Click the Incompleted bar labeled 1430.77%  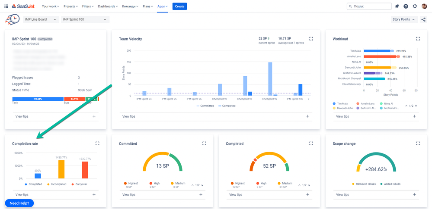coord(61,169)
